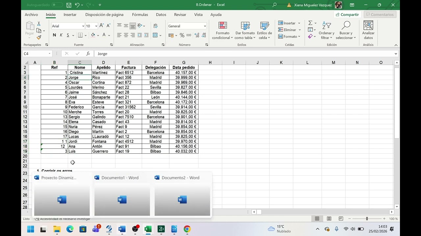Screen dimensions: 421x236
Task: Click the Name Box showing C4
Action: [x=37, y=53]
